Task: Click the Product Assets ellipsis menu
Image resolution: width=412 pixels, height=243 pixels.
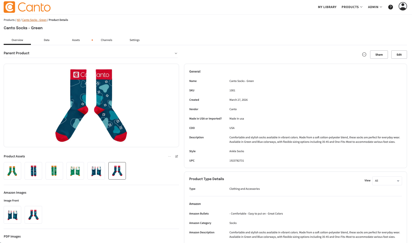Action: point(170,156)
